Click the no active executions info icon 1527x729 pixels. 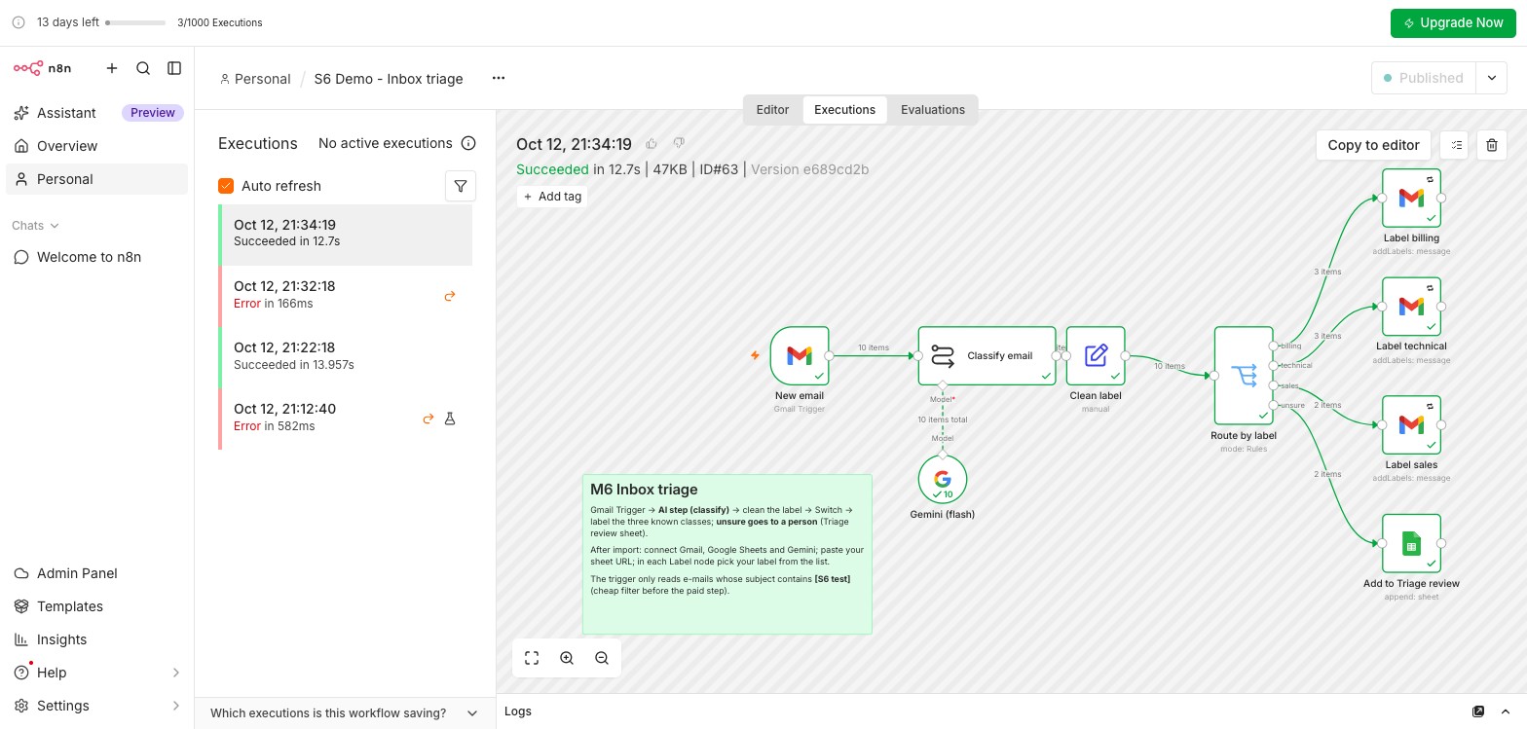pos(468,143)
